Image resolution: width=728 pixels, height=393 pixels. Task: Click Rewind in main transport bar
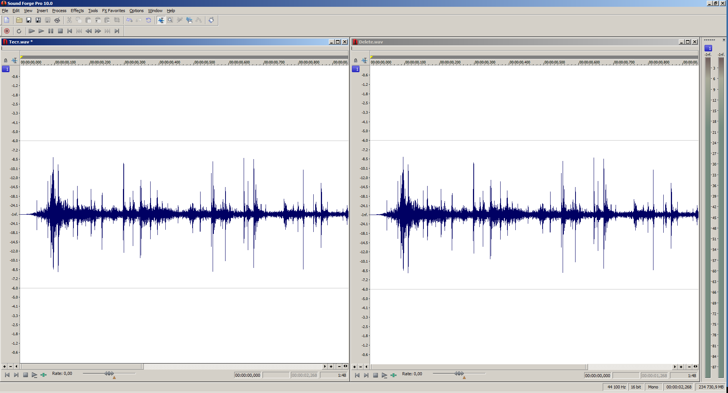89,31
